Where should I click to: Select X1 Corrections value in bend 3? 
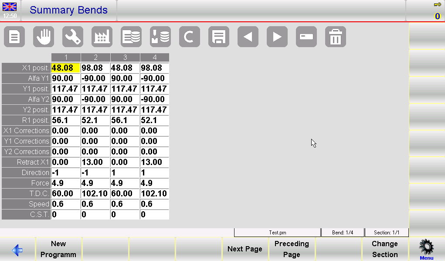(x=125, y=131)
